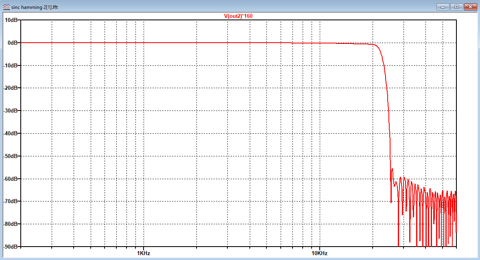Click the V(out2)*160 trace label
The image size is (480, 260).
tap(238, 16)
